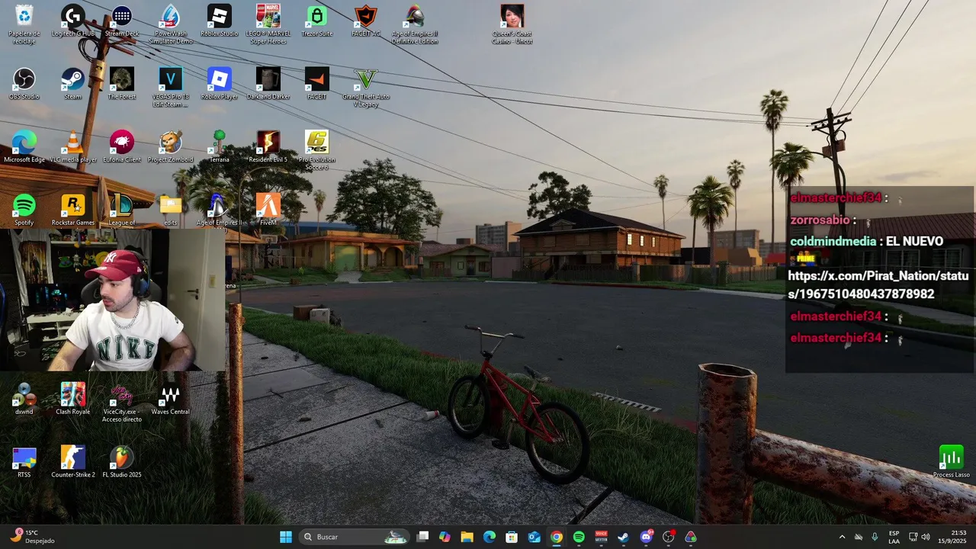Select the Clash Royale desktop icon

tap(73, 398)
